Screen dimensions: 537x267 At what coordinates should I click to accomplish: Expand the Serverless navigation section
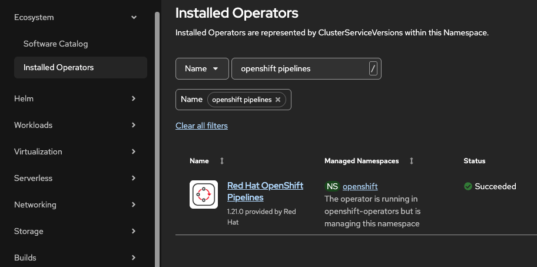[x=134, y=178]
